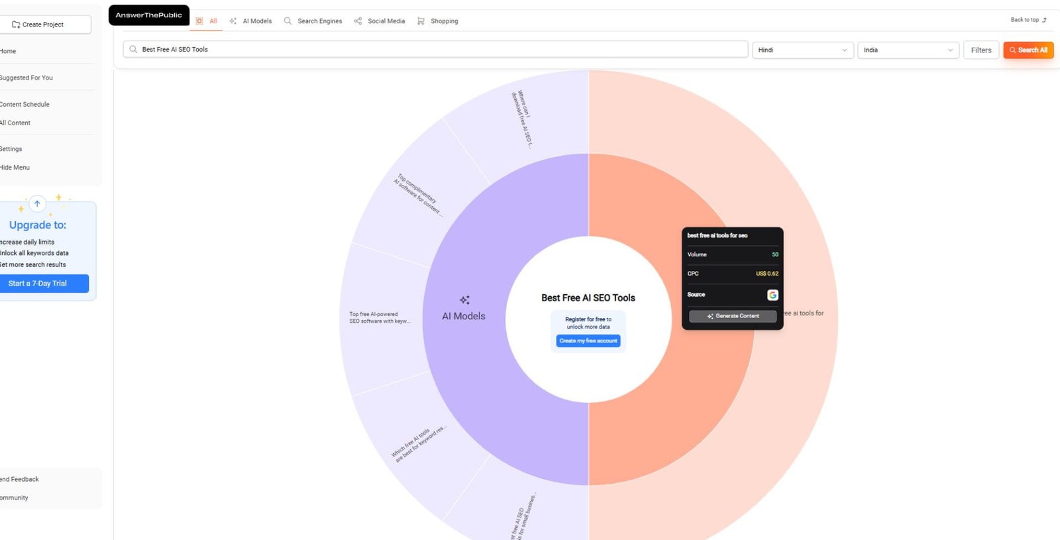Select the Social Media tab
1060x540 pixels.
380,21
